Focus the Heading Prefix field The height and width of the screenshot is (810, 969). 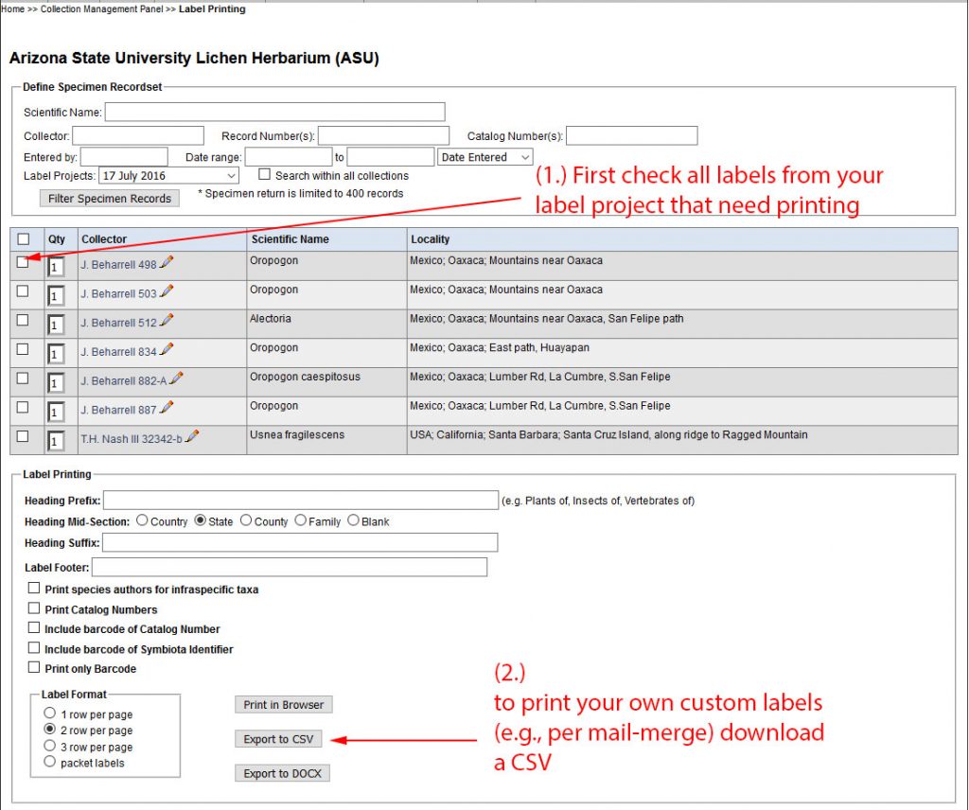coord(301,500)
